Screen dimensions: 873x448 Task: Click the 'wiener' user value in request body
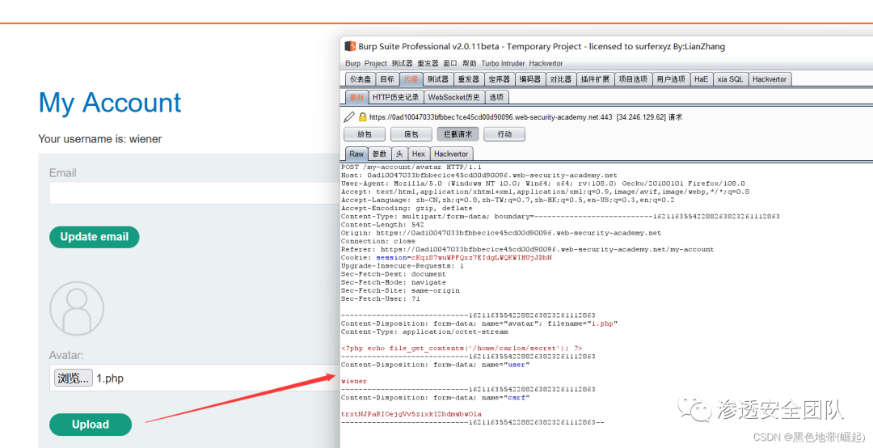(x=353, y=381)
